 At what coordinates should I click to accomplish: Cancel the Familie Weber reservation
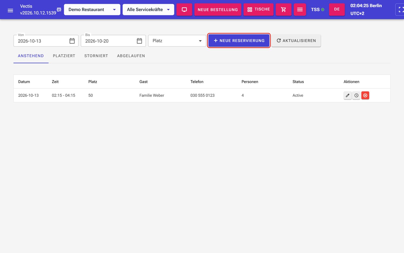click(365, 95)
